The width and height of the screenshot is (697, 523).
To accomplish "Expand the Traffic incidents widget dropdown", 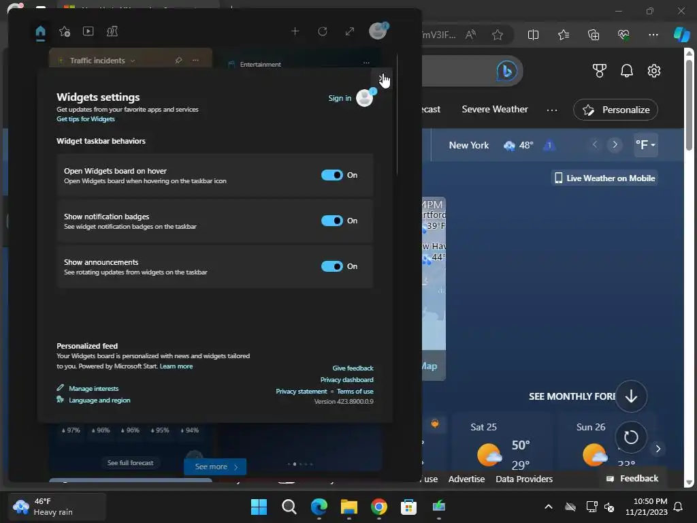I will point(133,61).
